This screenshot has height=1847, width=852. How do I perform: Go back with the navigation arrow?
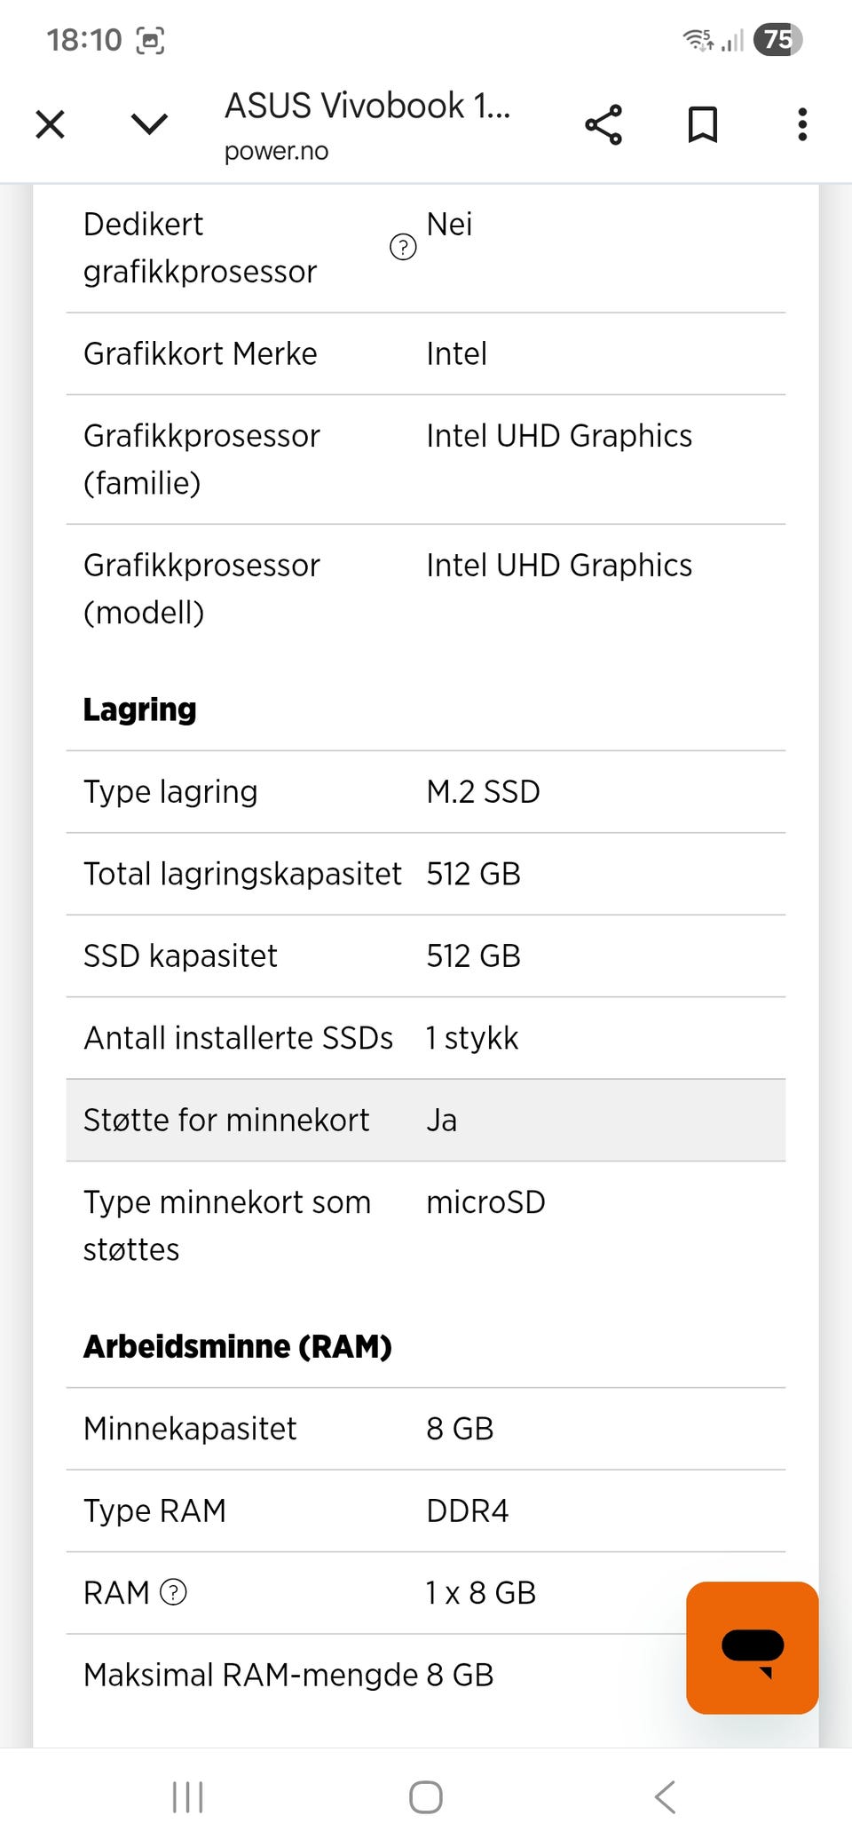665,1796
